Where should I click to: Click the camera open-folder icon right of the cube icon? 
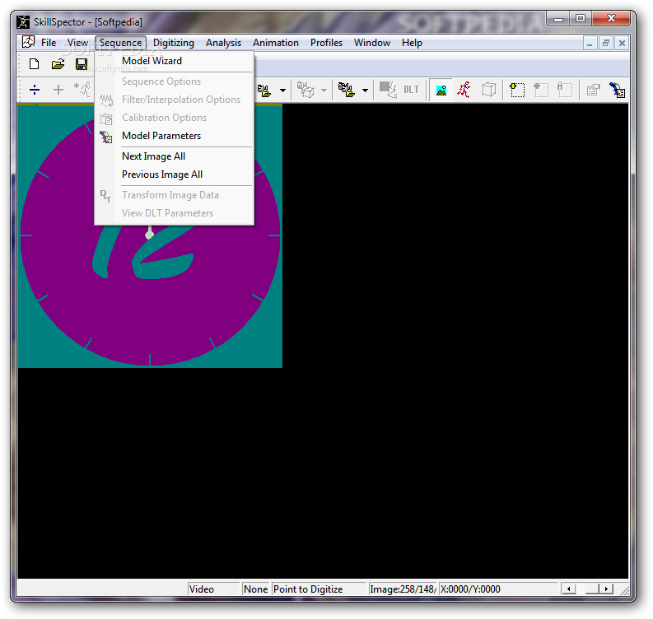click(x=347, y=90)
